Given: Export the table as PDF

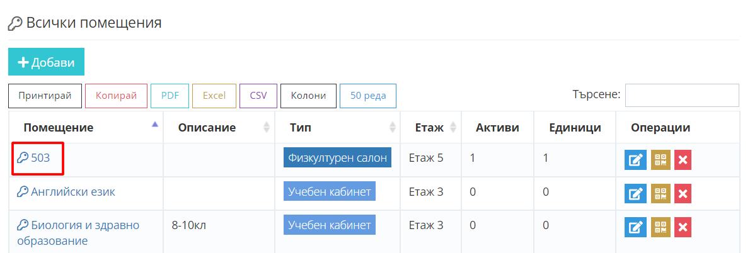Looking at the screenshot, I should [170, 96].
